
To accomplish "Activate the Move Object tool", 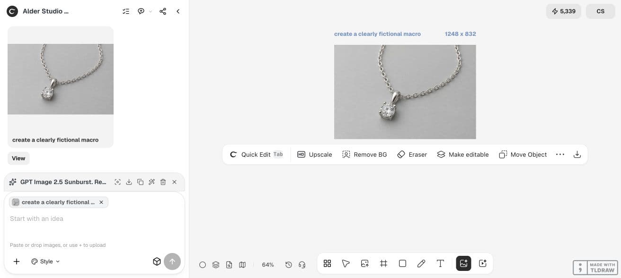I will click(x=523, y=154).
